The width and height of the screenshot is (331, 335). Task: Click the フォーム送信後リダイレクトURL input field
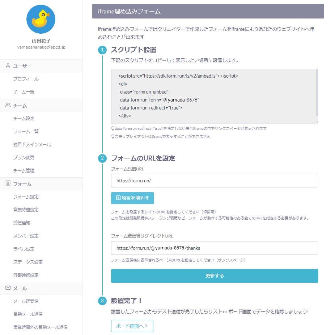[x=215, y=248]
